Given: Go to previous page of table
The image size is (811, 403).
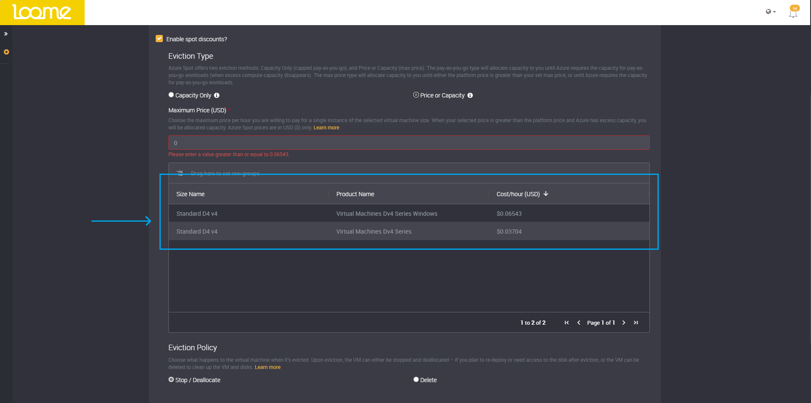Looking at the screenshot, I should [x=579, y=323].
